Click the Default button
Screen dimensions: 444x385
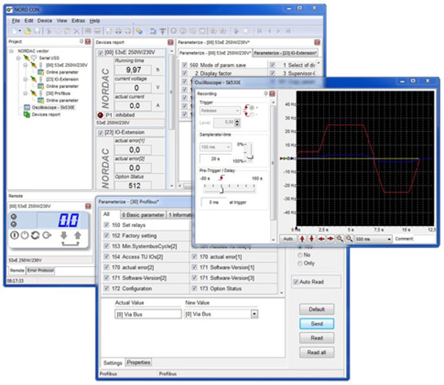coord(317,309)
